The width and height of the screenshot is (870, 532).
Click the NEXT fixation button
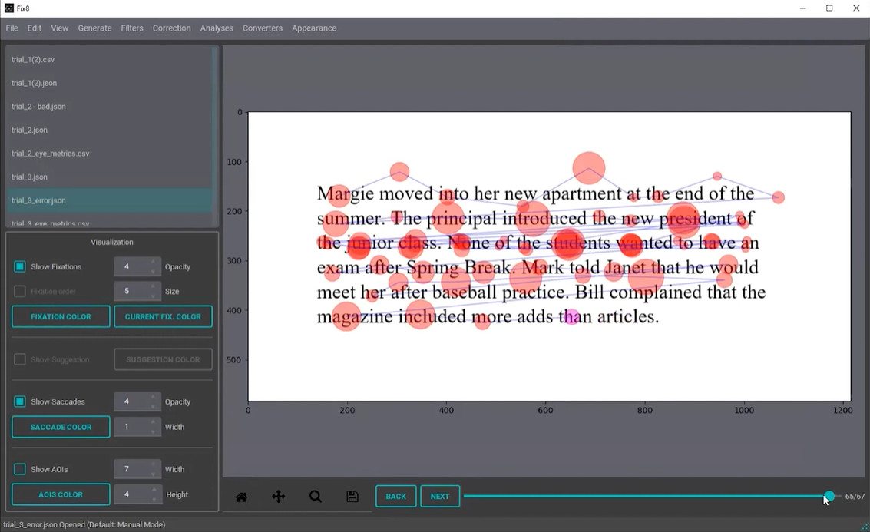pyautogui.click(x=440, y=497)
